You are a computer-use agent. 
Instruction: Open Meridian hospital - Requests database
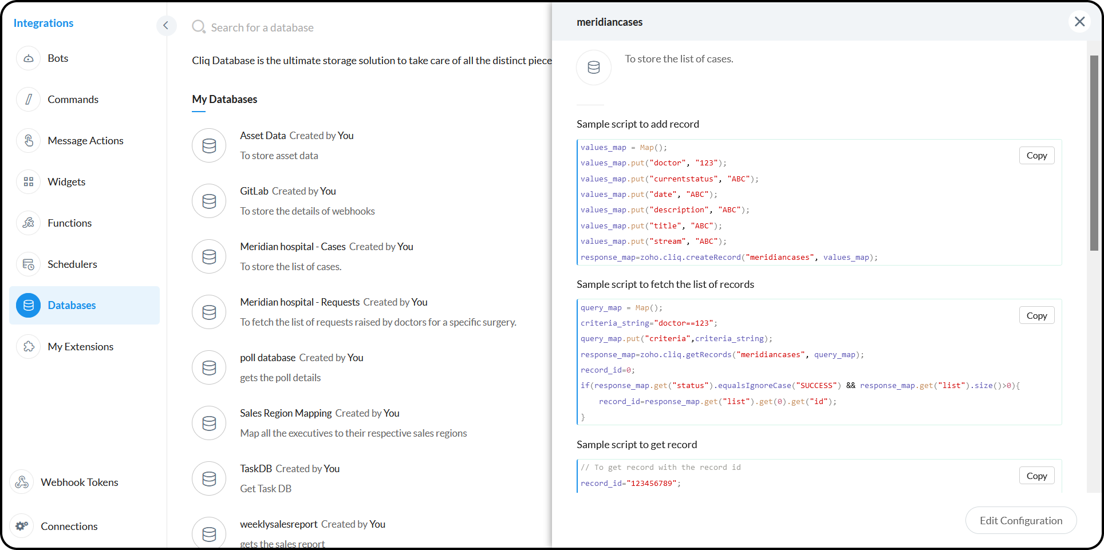point(299,302)
